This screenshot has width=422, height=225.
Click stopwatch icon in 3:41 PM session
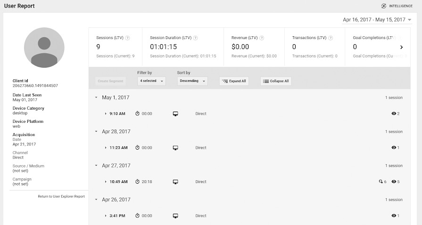pyautogui.click(x=137, y=216)
